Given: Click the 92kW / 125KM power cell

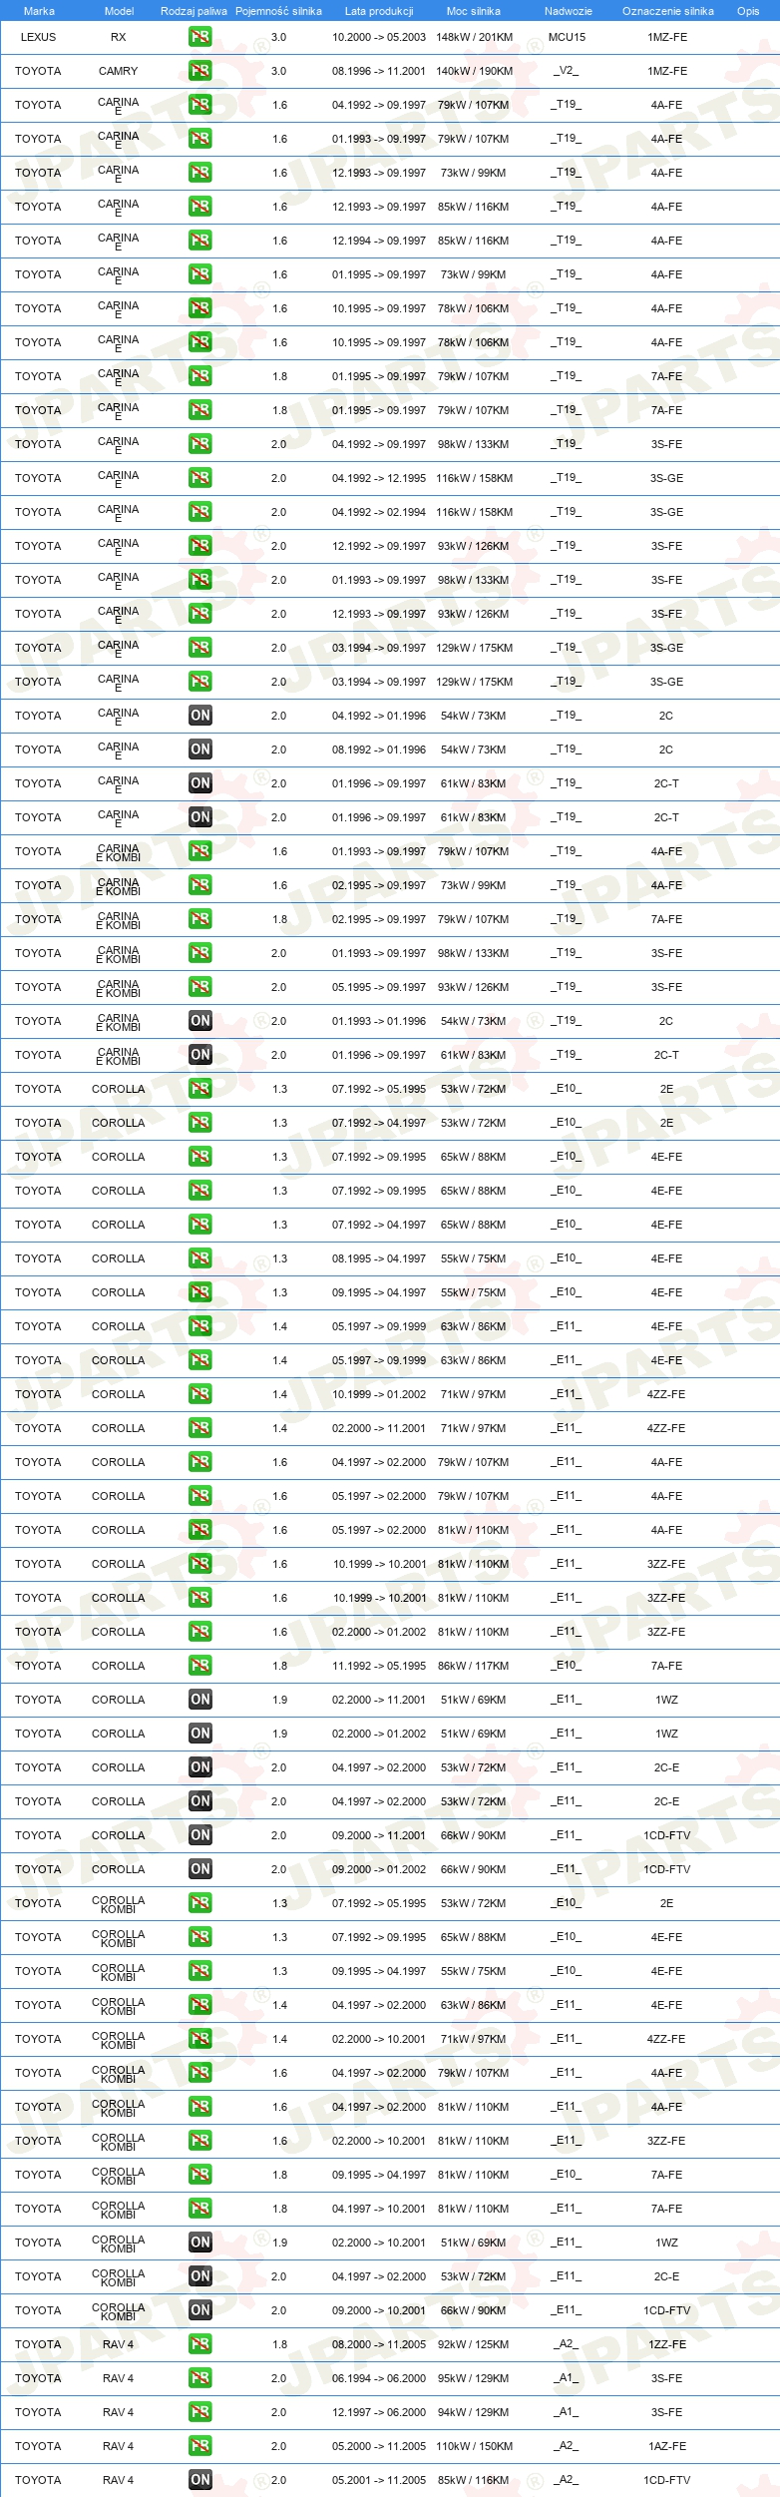Looking at the screenshot, I should coord(474,2344).
